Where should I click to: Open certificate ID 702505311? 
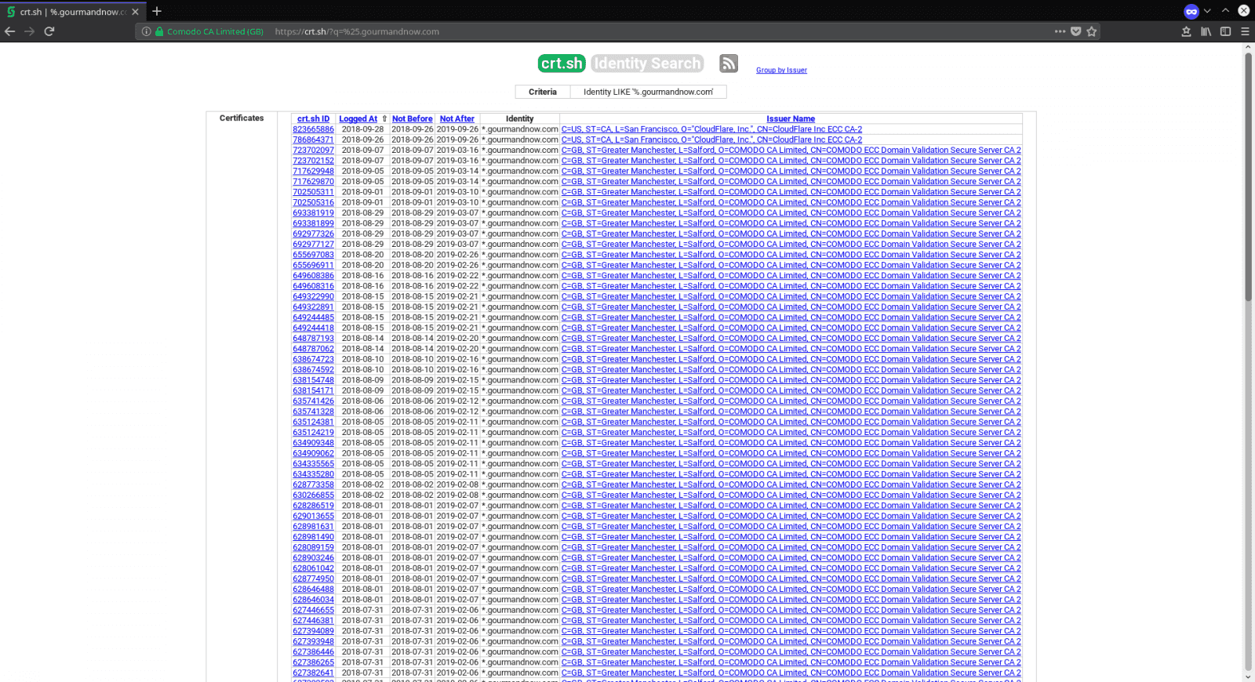[x=313, y=192]
